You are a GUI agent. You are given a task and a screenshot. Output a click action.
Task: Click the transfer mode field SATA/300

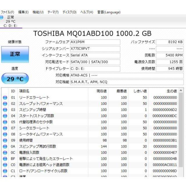pyautogui.click(x=95, y=62)
